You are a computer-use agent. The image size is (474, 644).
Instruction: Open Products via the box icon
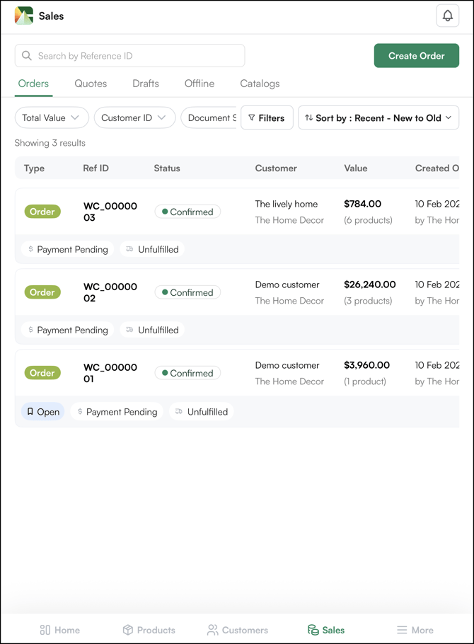(x=128, y=630)
